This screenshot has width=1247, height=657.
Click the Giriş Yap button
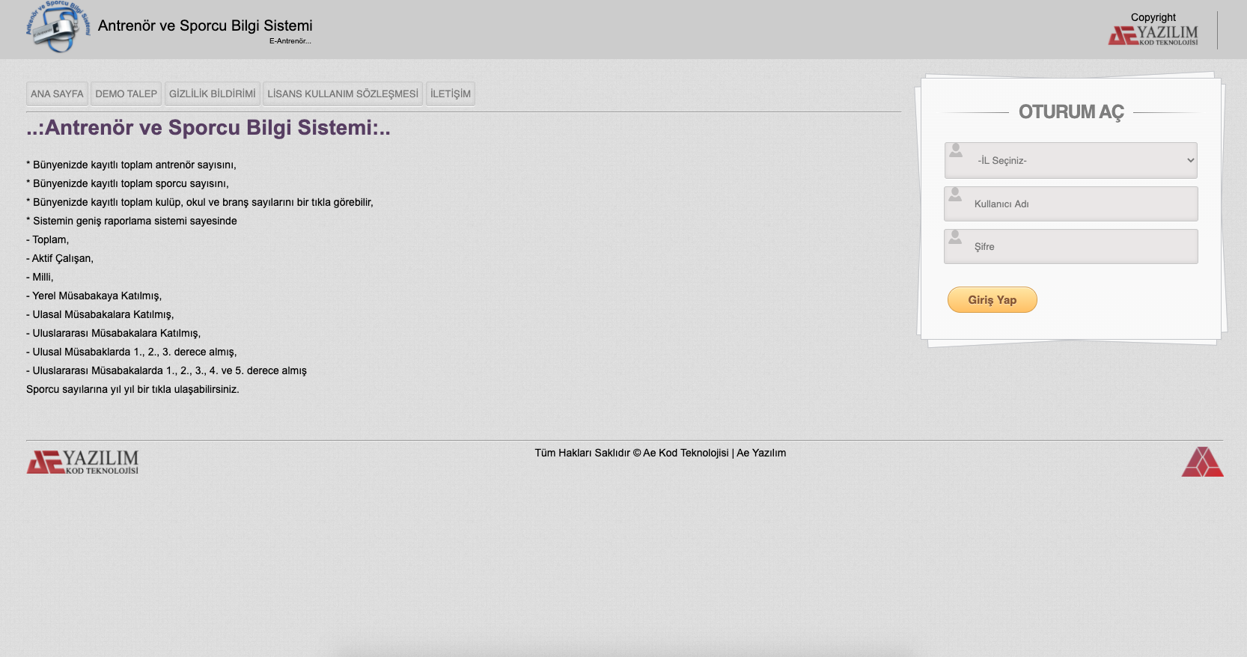pos(993,299)
